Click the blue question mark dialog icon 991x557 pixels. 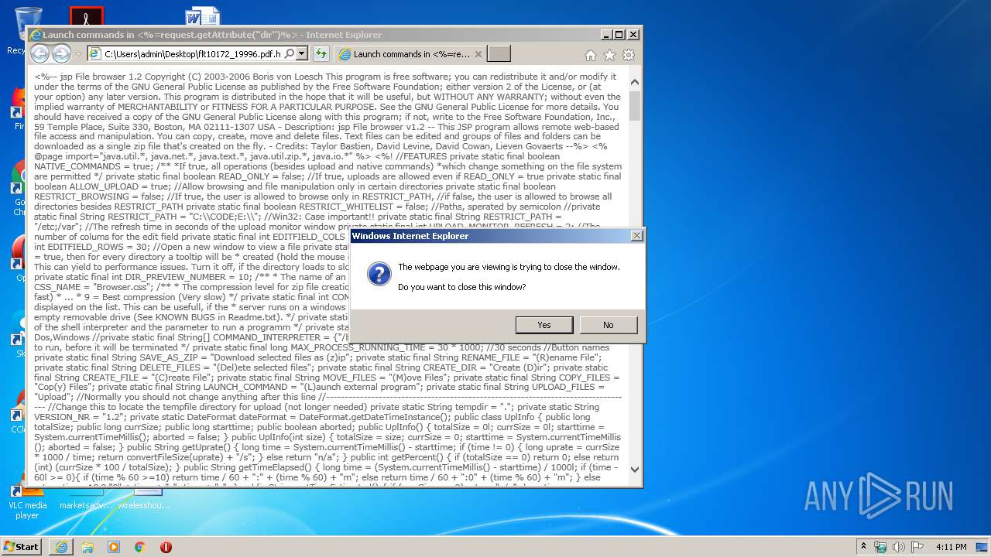[x=379, y=274]
